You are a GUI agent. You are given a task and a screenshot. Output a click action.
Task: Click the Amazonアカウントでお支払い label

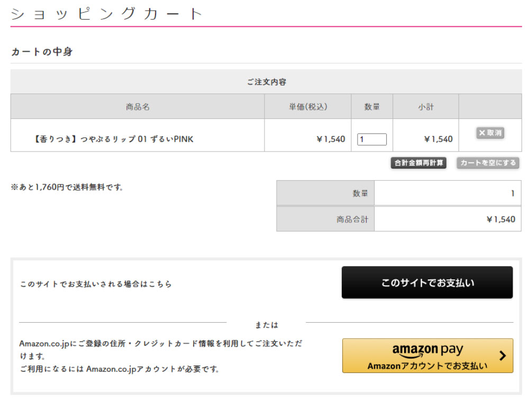[x=427, y=366]
